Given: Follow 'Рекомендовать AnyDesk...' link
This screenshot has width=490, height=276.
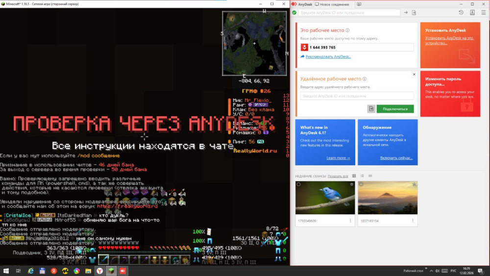Looking at the screenshot, I should [328, 56].
